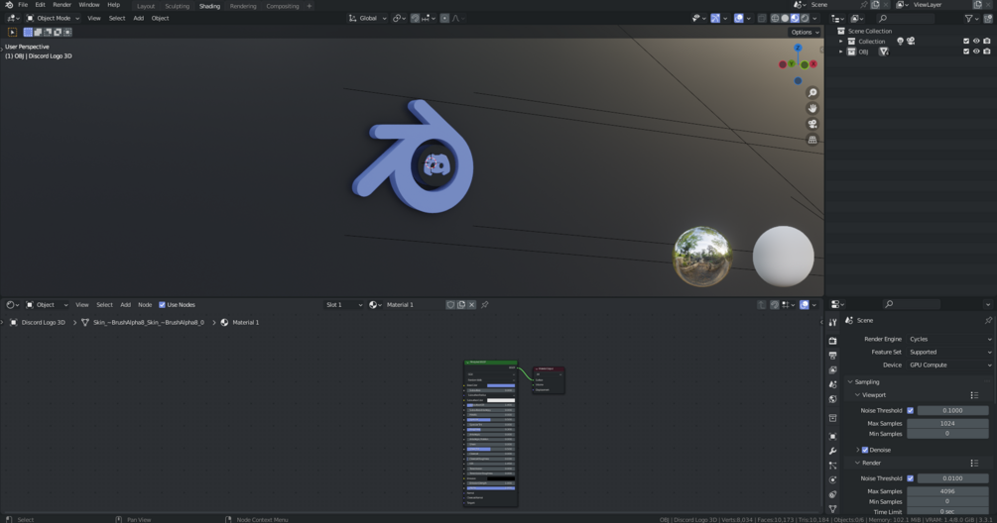Open the Render Engine Cycles dropdown
Image resolution: width=997 pixels, height=523 pixels.
pyautogui.click(x=950, y=339)
